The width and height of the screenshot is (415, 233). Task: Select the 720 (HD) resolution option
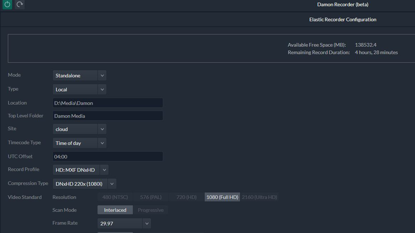(186, 197)
